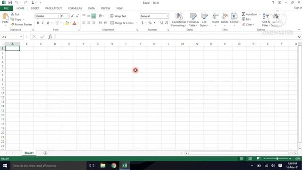Screen dimensions: 302x170
Task: Open the General number format dropdown
Action: tap(167, 16)
